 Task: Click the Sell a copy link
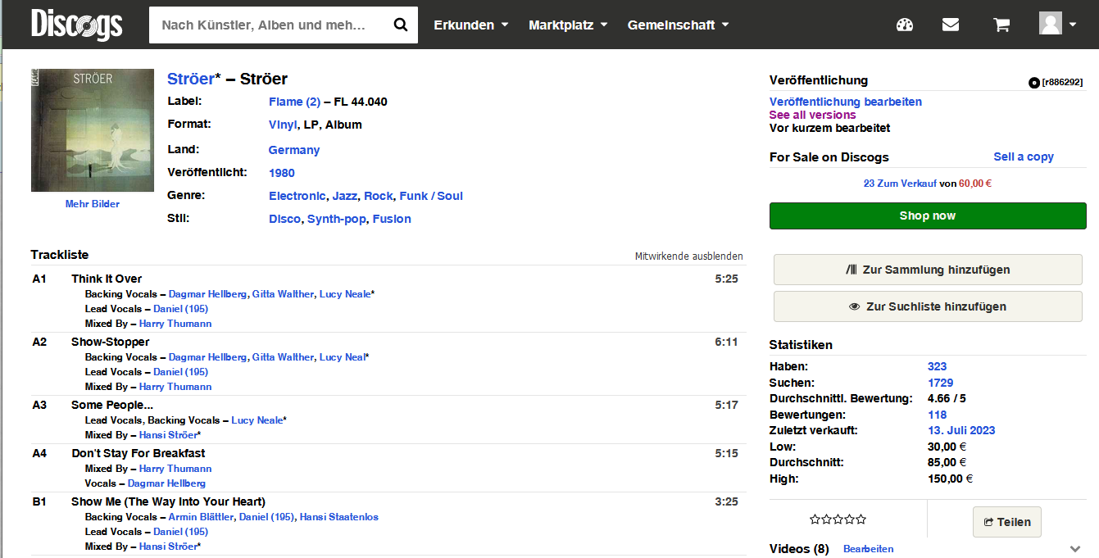pyautogui.click(x=1024, y=157)
